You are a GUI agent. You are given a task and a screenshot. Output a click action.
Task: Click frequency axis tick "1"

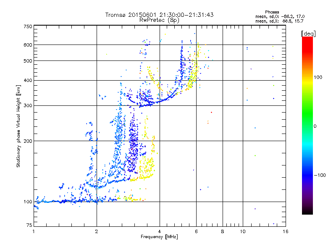click(34, 231)
